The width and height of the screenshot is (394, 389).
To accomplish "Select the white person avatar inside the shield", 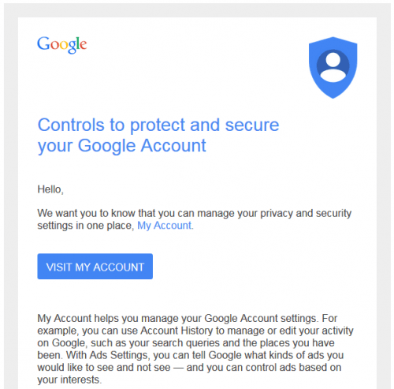I will (x=333, y=67).
